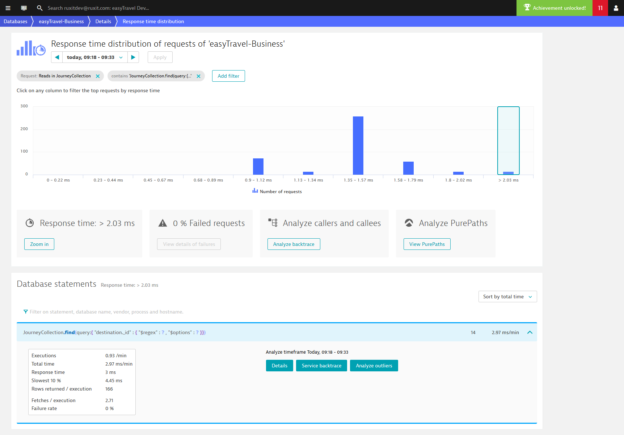
Task: Select the 0.9 - 1.12 ms chart bar
Action: (258, 166)
